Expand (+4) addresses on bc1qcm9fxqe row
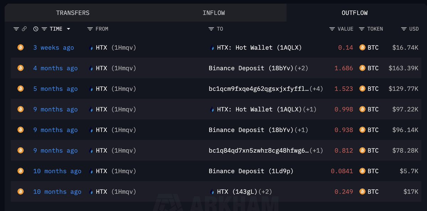Viewport: 427px width, 211px height. click(x=316, y=89)
